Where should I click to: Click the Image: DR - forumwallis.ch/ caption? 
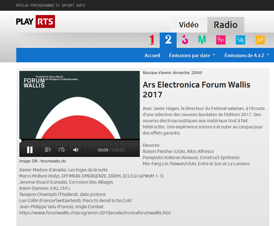point(43,161)
